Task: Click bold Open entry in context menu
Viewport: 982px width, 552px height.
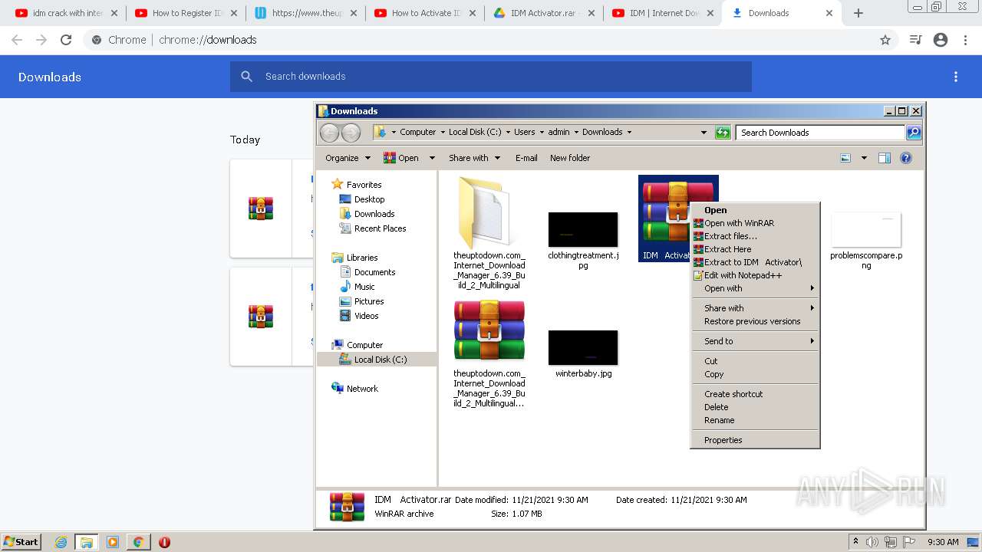Action: 755,210
